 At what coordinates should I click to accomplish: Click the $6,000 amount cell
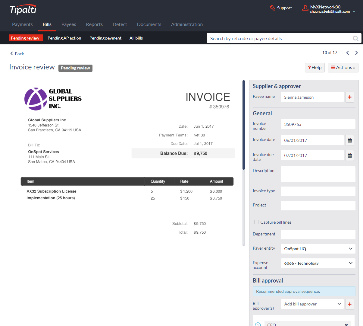216,191
